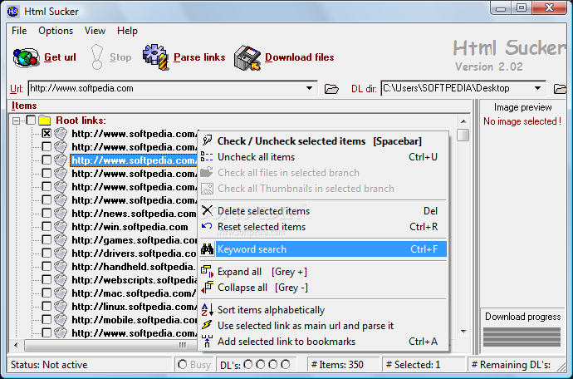
Task: Check the mac.softpedia.com checkbox
Action: (x=47, y=293)
